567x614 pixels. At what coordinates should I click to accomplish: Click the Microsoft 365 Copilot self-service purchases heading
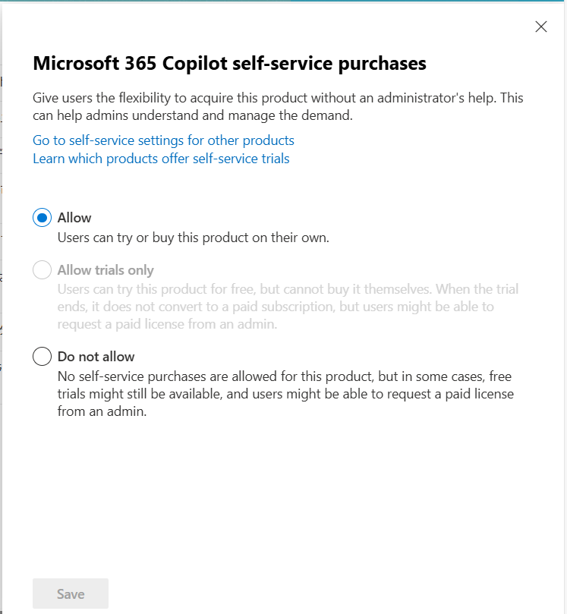tap(229, 64)
